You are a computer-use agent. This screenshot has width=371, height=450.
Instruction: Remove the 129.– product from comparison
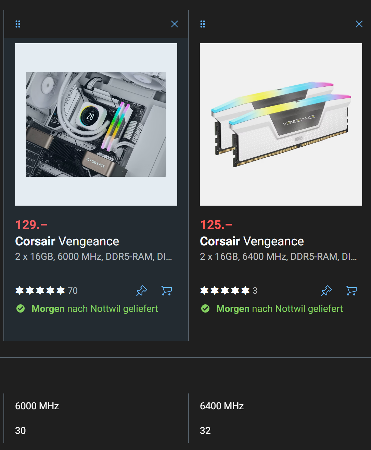point(175,24)
